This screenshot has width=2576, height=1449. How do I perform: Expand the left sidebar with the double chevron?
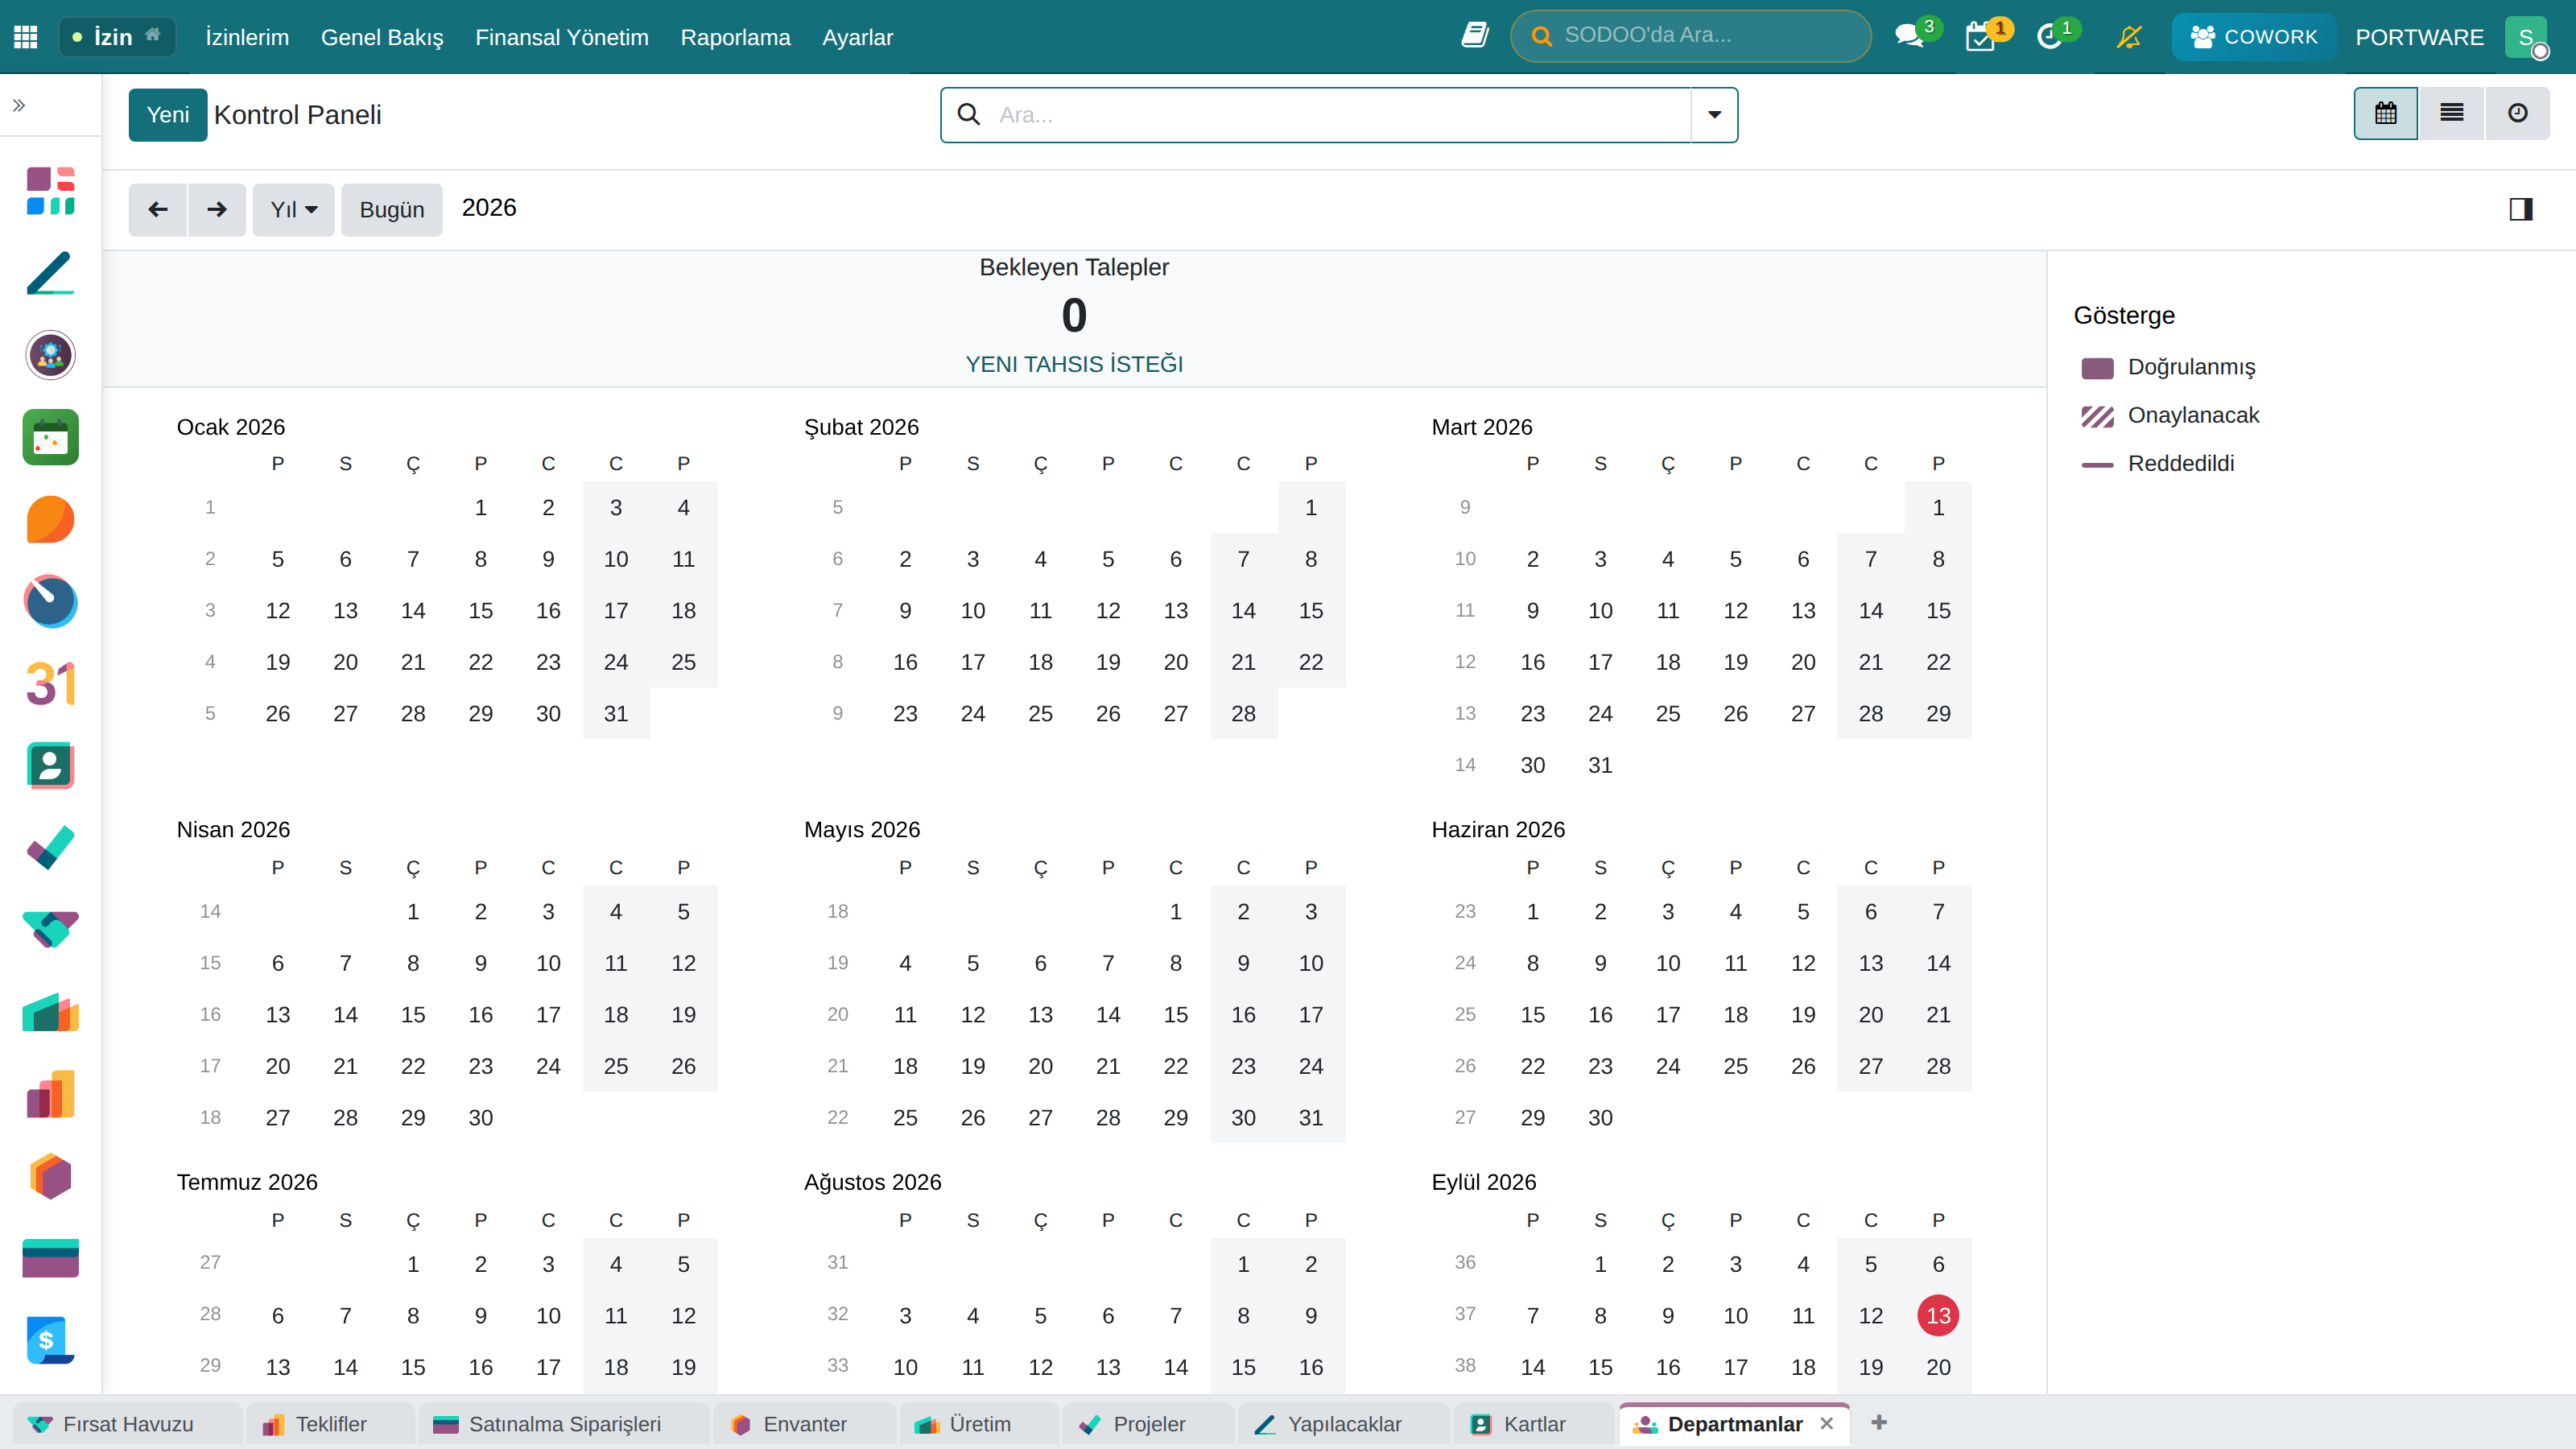(19, 105)
